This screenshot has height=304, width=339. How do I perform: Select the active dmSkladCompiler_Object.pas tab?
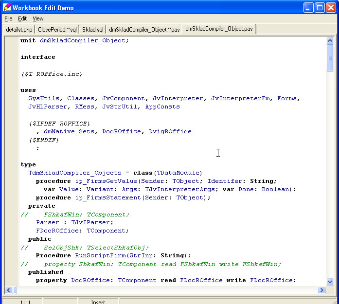point(219,29)
